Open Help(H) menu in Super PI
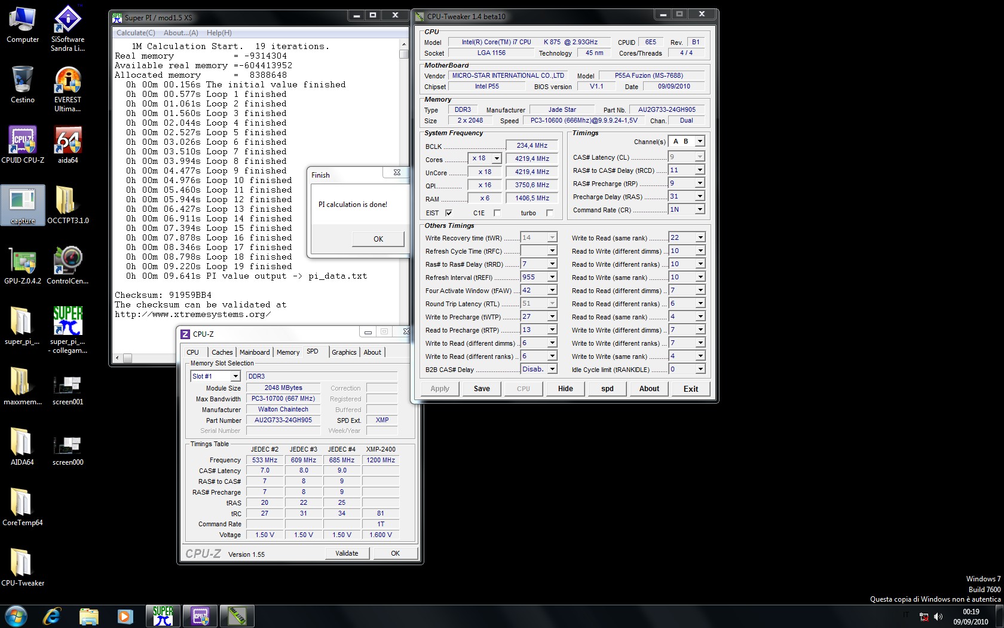This screenshot has height=628, width=1004. [x=219, y=33]
